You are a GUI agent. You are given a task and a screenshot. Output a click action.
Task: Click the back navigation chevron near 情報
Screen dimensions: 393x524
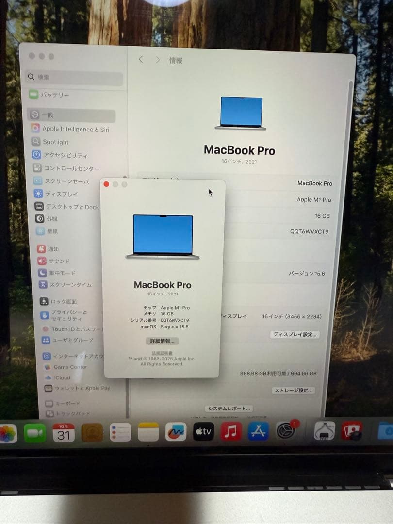(x=141, y=59)
